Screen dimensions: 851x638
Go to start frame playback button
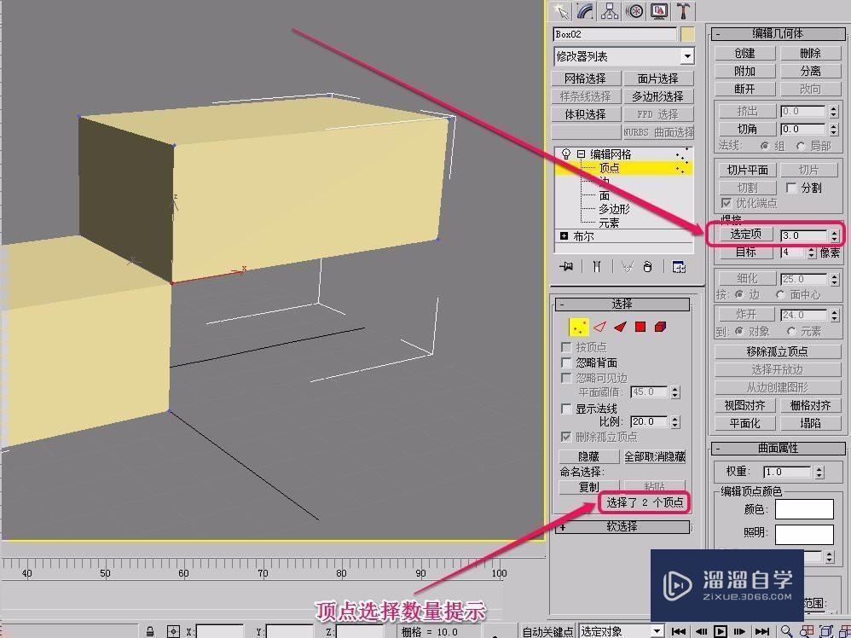coord(678,631)
